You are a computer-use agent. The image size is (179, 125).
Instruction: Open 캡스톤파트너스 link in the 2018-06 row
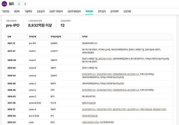133,90
